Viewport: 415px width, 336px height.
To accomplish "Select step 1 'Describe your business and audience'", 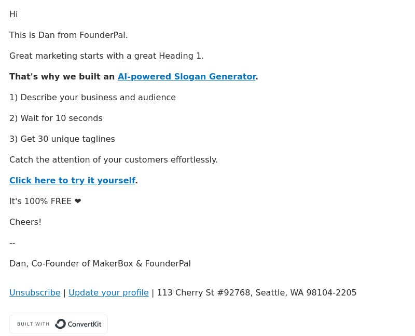I will [92, 97].
